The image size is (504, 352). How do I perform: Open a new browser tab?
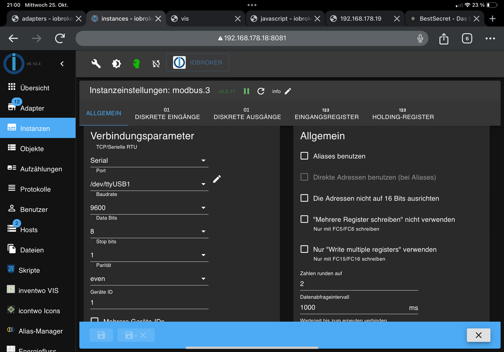(493, 18)
